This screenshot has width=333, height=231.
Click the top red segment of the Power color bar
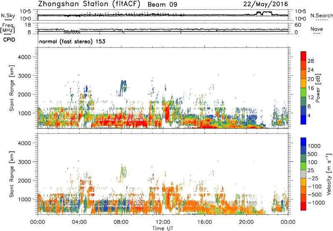pyautogui.click(x=303, y=56)
